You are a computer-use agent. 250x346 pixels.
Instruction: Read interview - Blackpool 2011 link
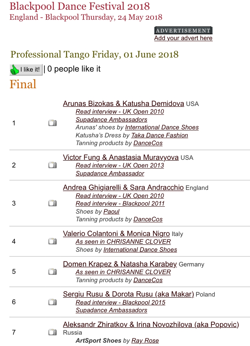120,204
